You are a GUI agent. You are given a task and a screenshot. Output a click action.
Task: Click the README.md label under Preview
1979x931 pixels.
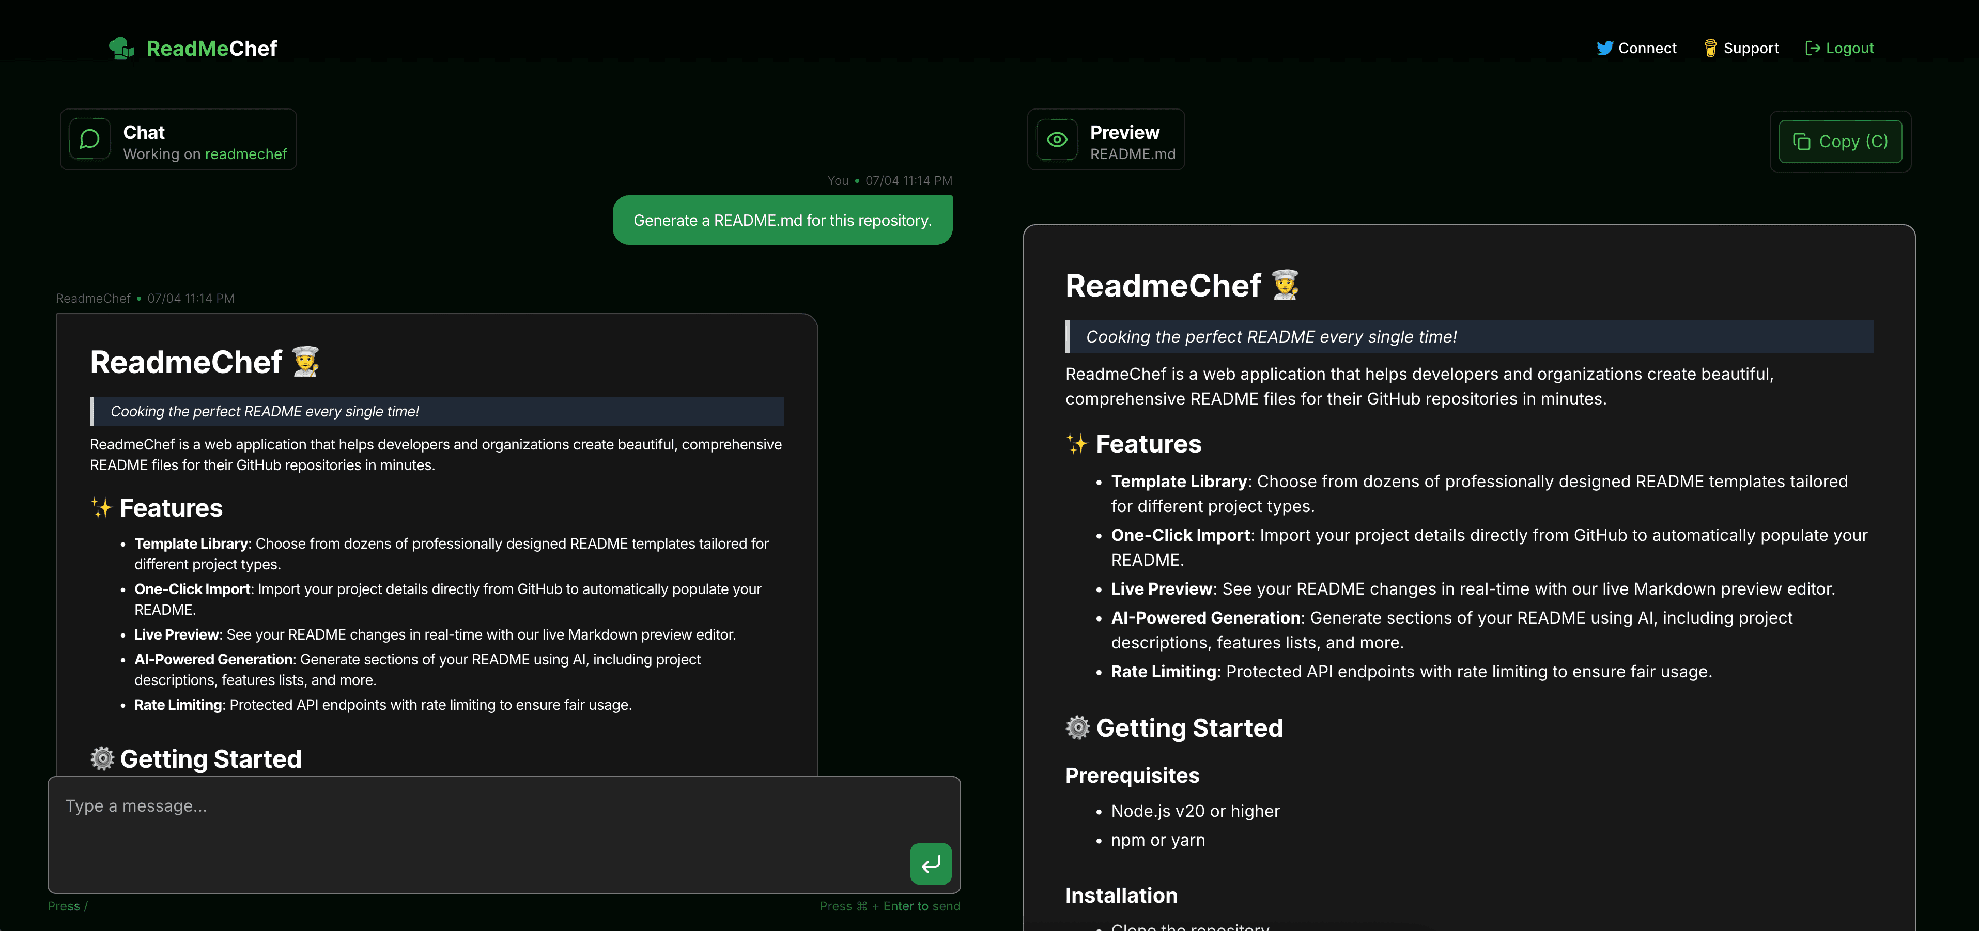tap(1133, 153)
